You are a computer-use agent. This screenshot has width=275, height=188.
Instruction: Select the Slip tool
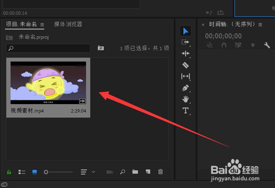click(186, 76)
